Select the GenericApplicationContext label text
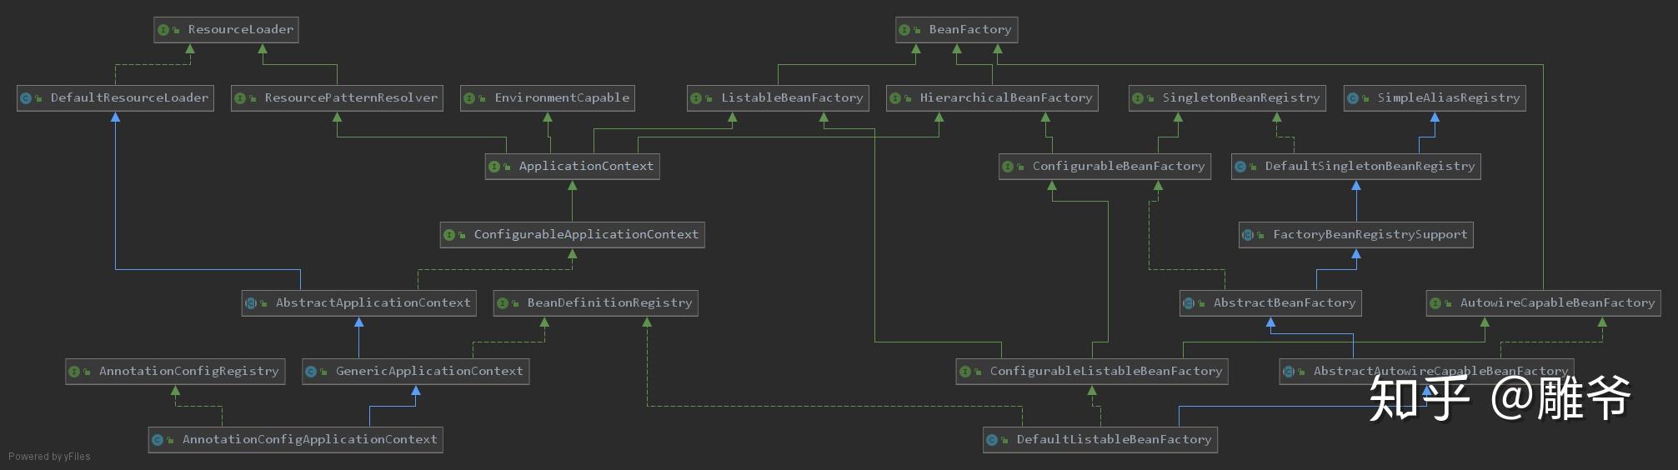The width and height of the screenshot is (1678, 470). [429, 372]
